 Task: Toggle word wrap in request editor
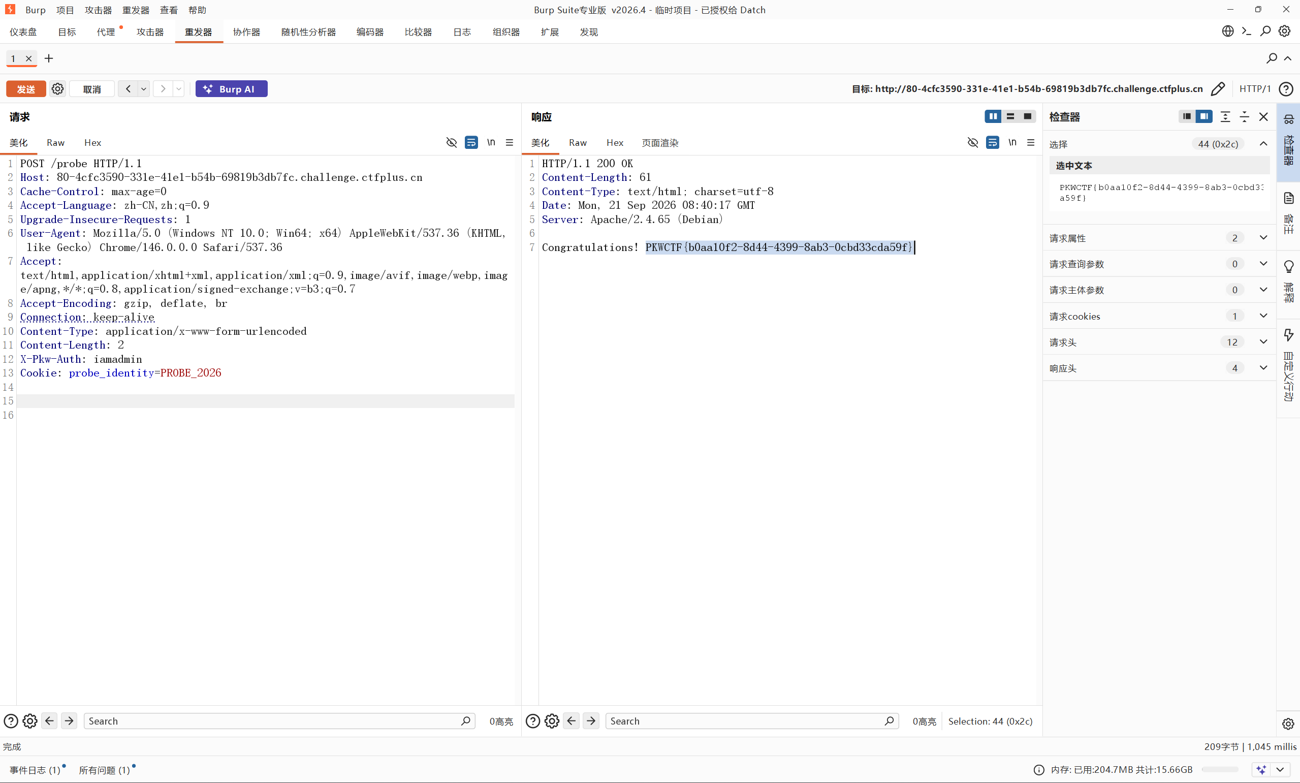tap(471, 142)
